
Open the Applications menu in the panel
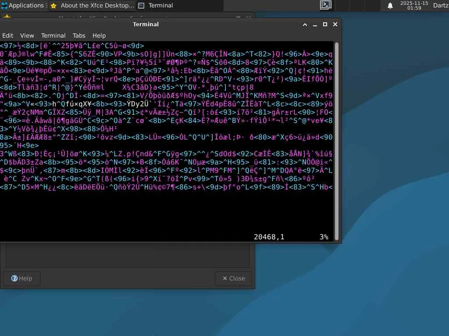24,5
